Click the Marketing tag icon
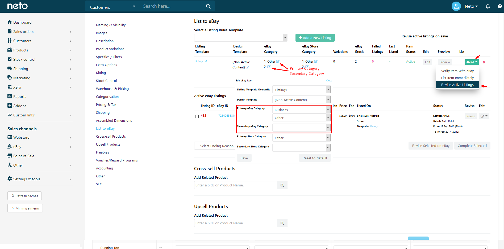 [10, 78]
